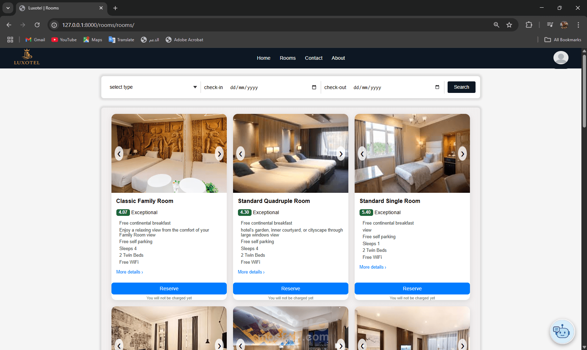Open Chrome three-dot menu
587x350 pixels.
(578, 25)
